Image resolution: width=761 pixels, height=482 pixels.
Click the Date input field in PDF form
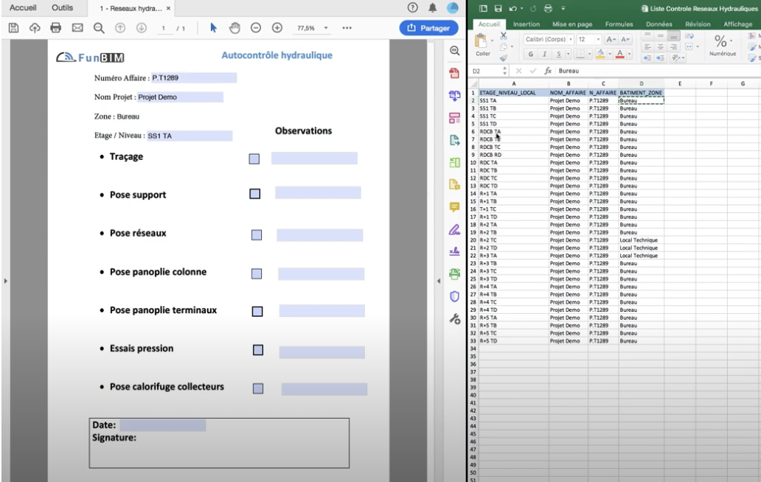162,425
